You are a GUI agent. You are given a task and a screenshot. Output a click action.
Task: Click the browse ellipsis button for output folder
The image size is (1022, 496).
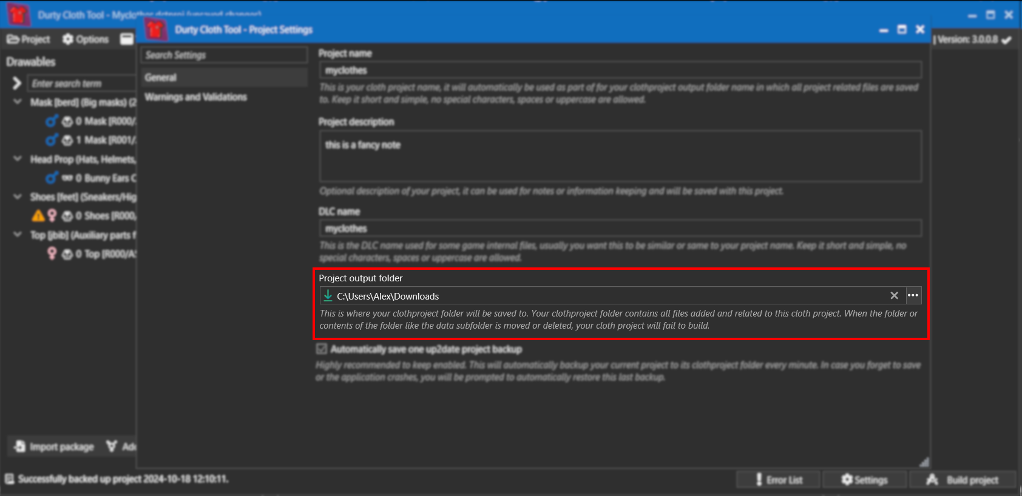(x=913, y=295)
